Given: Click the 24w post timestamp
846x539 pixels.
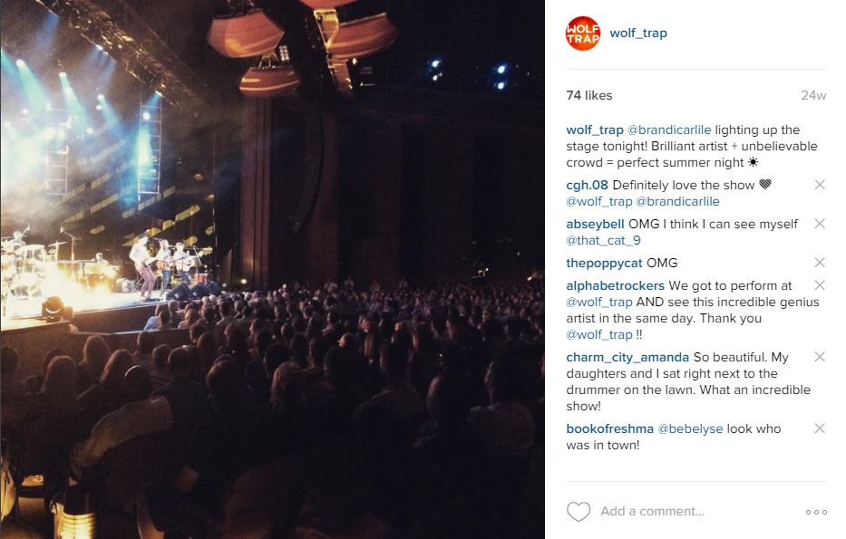Looking at the screenshot, I should [x=813, y=95].
